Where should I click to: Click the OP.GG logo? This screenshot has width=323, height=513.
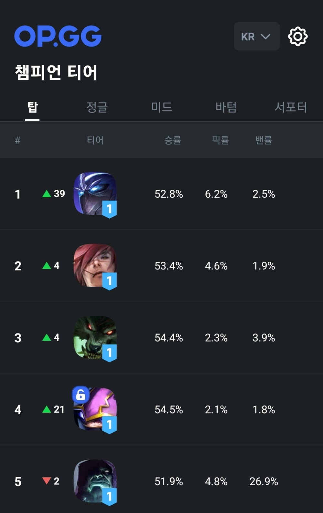pyautogui.click(x=58, y=36)
